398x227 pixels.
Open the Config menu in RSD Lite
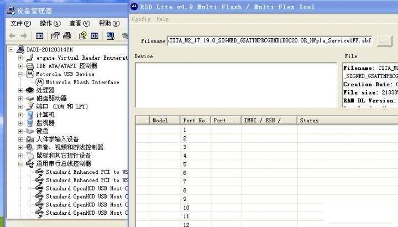tap(141, 19)
